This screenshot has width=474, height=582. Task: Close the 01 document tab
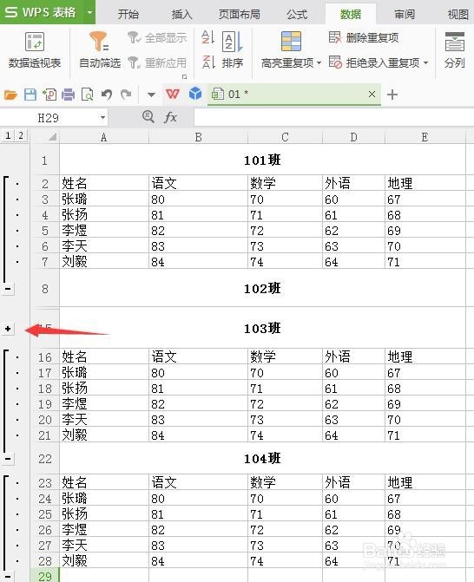point(372,95)
